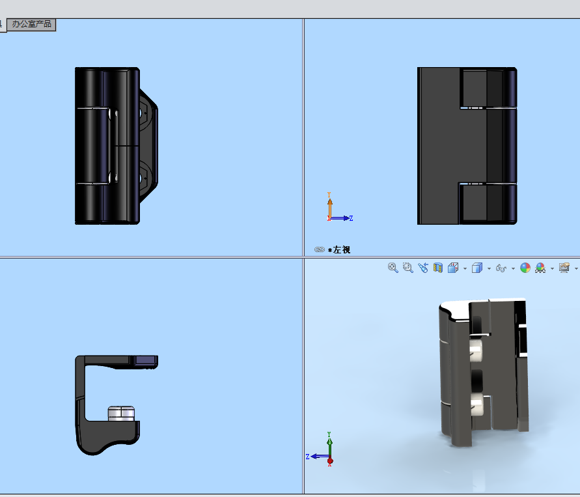Select the Display Style cube icon
This screenshot has height=497, width=580.
[x=477, y=267]
